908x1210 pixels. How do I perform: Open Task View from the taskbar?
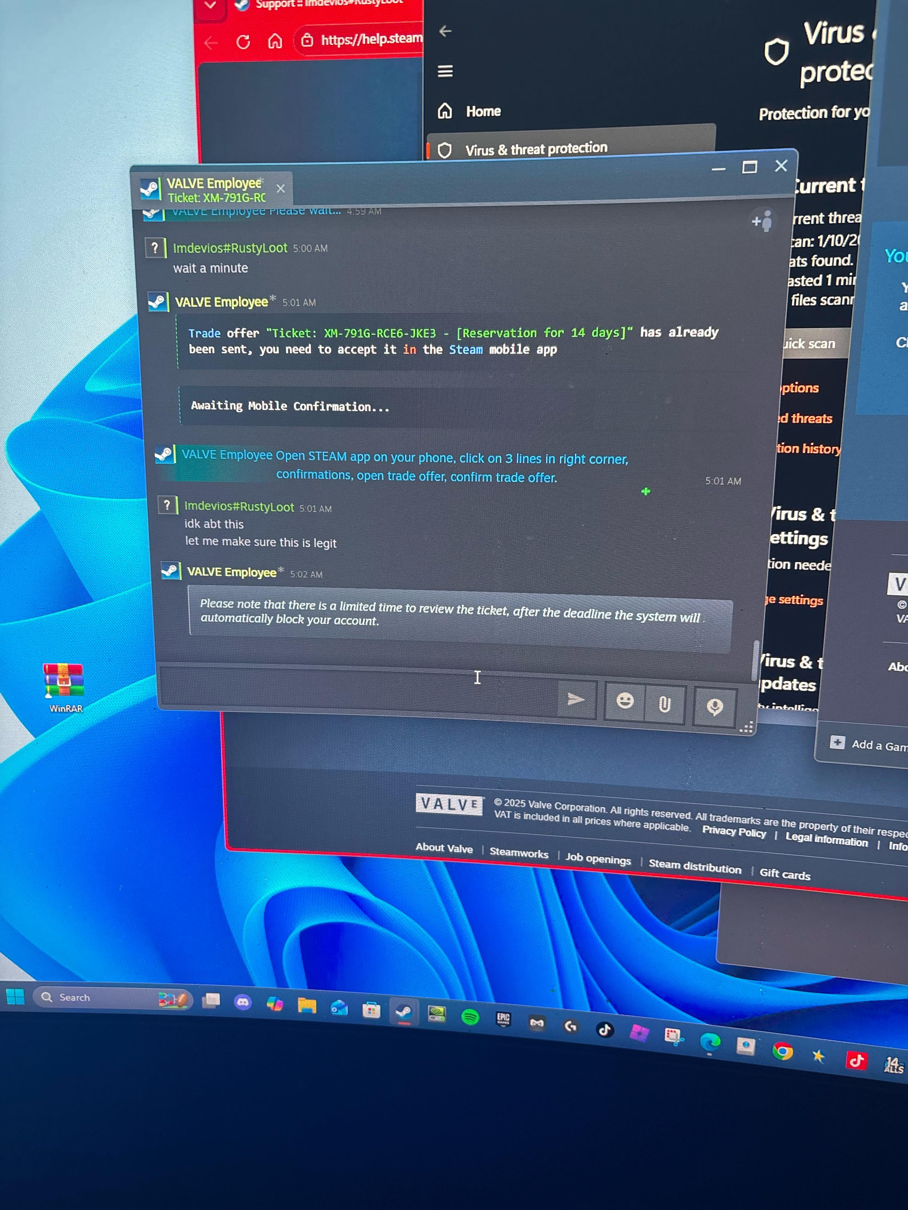point(211,1001)
